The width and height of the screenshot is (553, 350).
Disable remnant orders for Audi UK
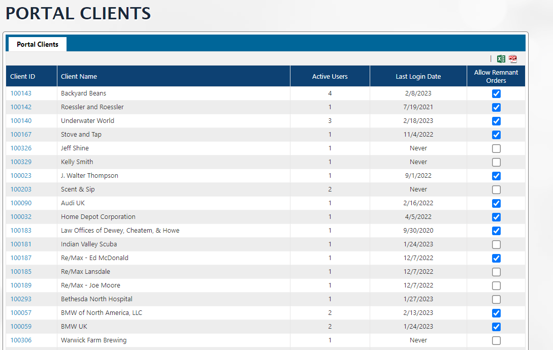[x=496, y=203]
